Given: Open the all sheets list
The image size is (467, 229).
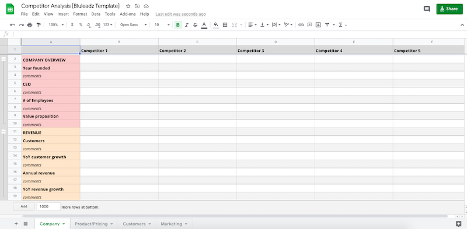Looking at the screenshot, I should point(26,224).
